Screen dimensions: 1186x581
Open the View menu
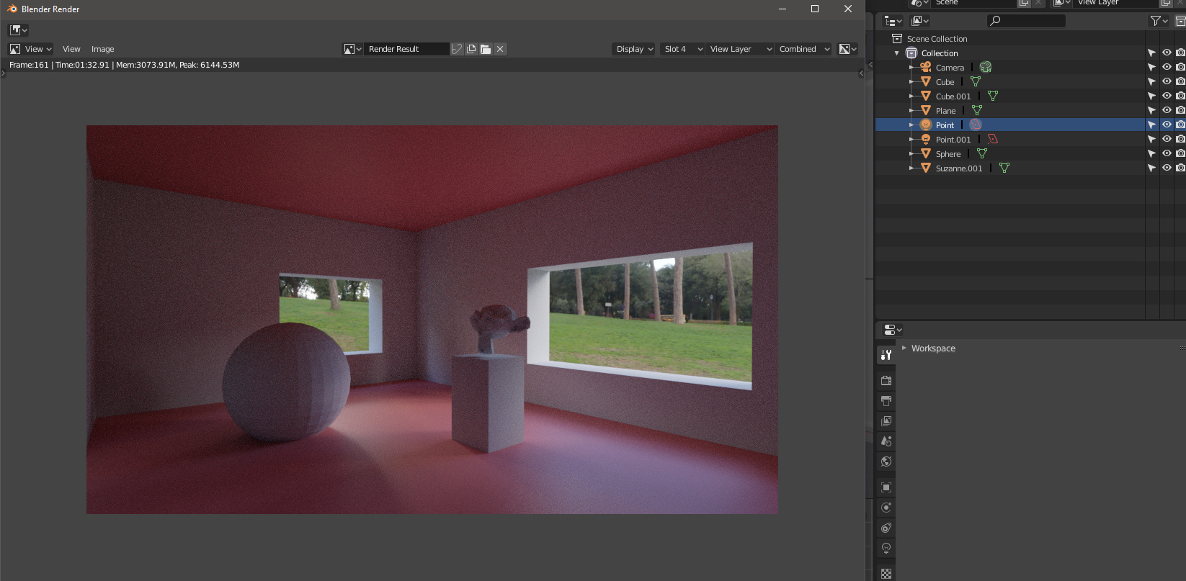(71, 49)
